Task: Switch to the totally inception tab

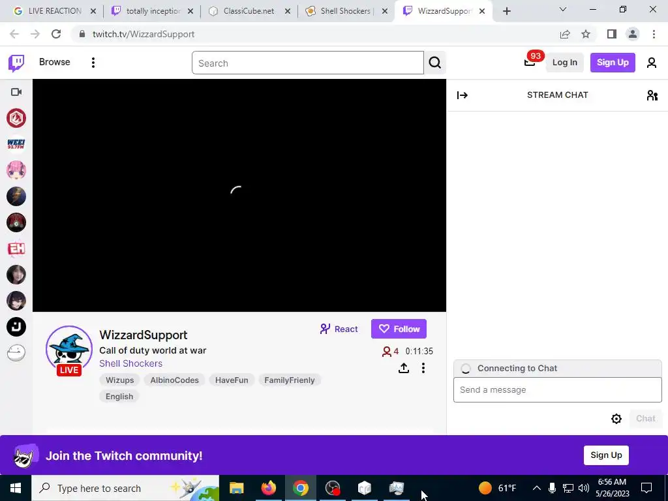Action: [x=151, y=11]
